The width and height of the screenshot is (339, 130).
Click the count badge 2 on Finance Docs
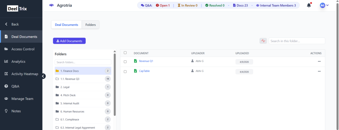(108, 71)
